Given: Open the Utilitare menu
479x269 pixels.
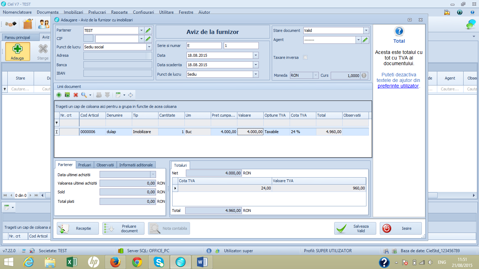Looking at the screenshot, I should click(166, 12).
